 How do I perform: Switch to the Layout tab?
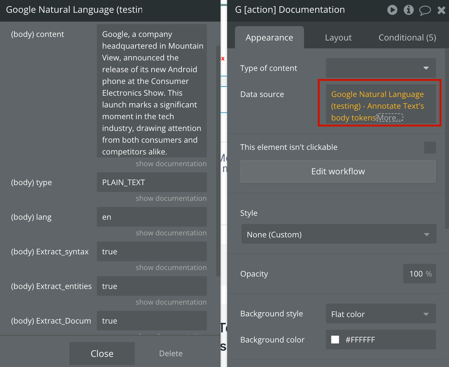click(338, 38)
